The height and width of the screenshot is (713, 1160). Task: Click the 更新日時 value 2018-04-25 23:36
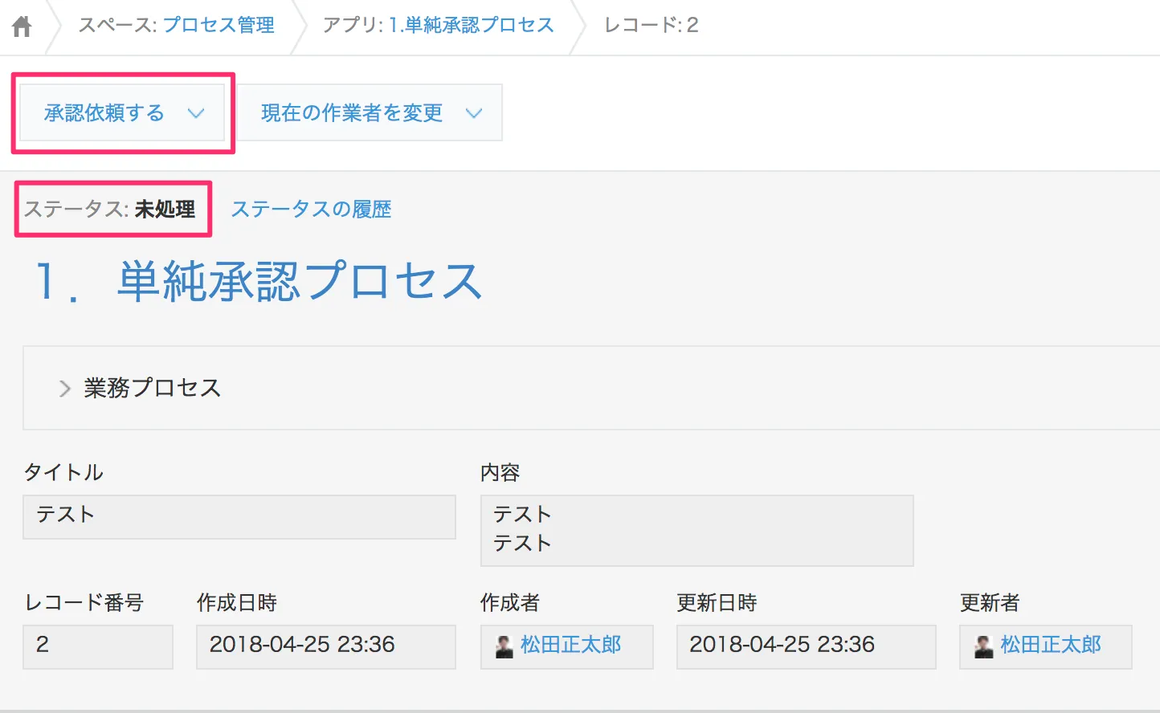coord(807,647)
